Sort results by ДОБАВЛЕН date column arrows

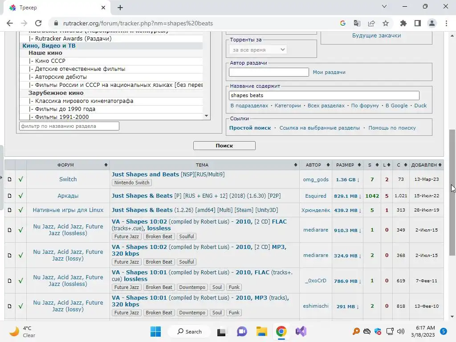pyautogui.click(x=440, y=165)
